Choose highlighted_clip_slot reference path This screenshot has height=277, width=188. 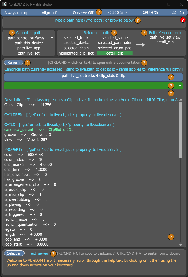point(76,53)
